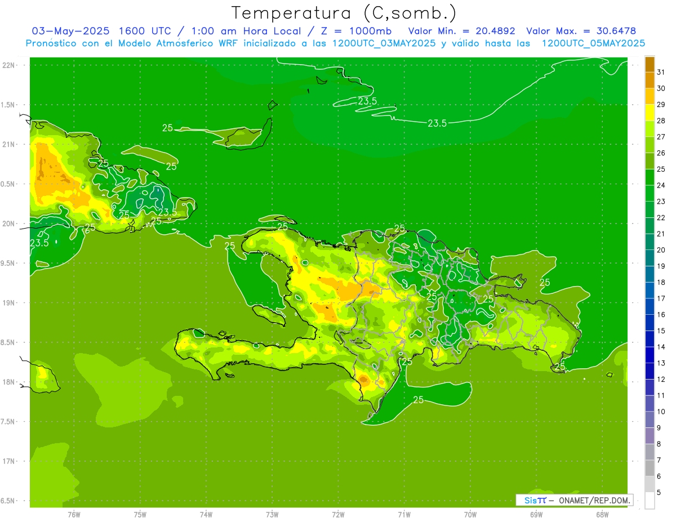Click the legend color band between 19 and 20
The width and height of the screenshot is (676, 522).
pyautogui.click(x=650, y=258)
